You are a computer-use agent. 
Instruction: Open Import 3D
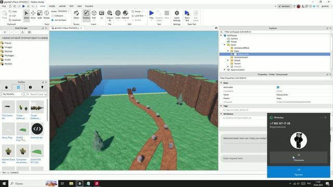[110, 15]
